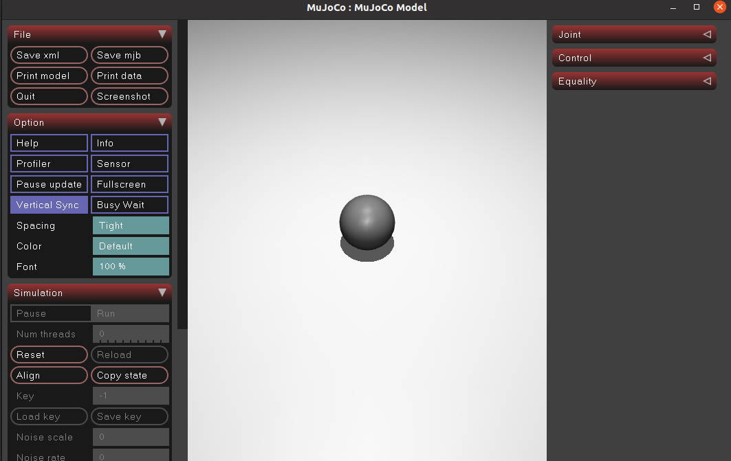Toggle the Help overlay
Screen dimensions: 731x461
(49, 143)
